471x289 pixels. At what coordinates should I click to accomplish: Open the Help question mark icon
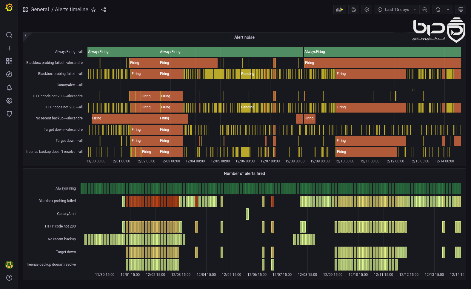(9, 278)
